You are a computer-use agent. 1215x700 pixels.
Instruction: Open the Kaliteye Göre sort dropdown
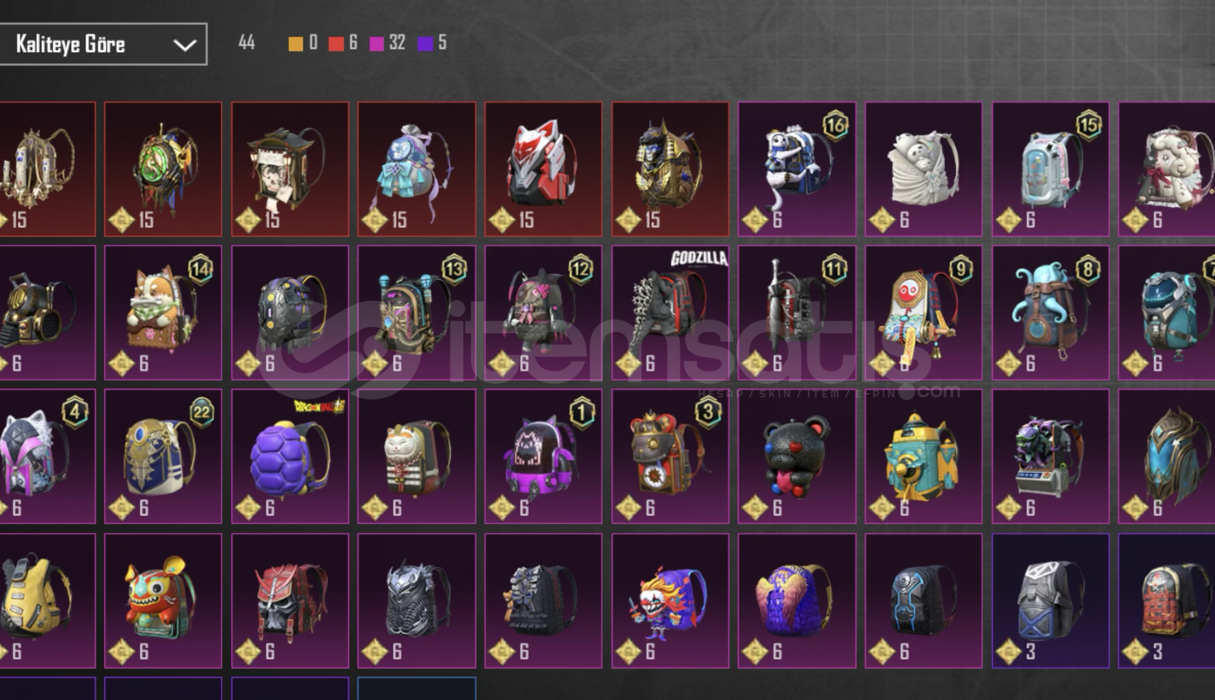[103, 44]
